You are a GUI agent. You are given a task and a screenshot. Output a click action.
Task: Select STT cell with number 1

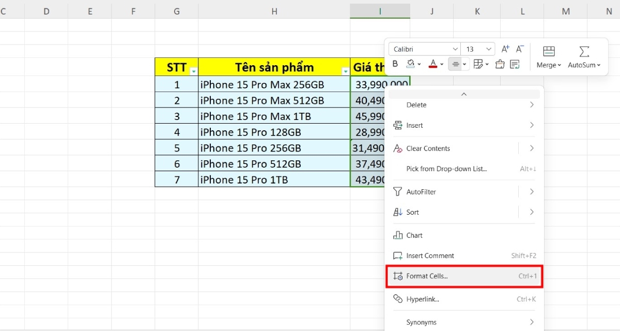click(x=177, y=84)
